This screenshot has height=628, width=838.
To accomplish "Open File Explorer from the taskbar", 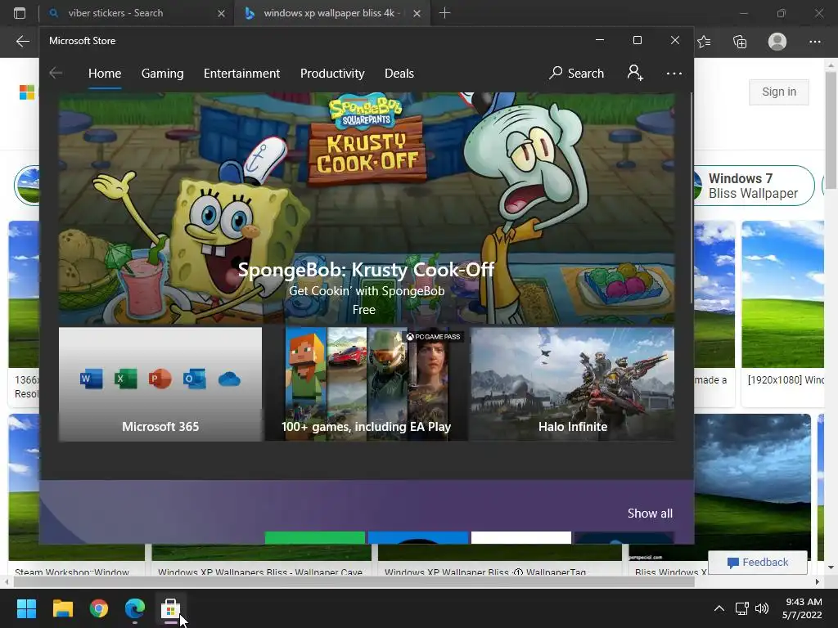I will pos(62,608).
